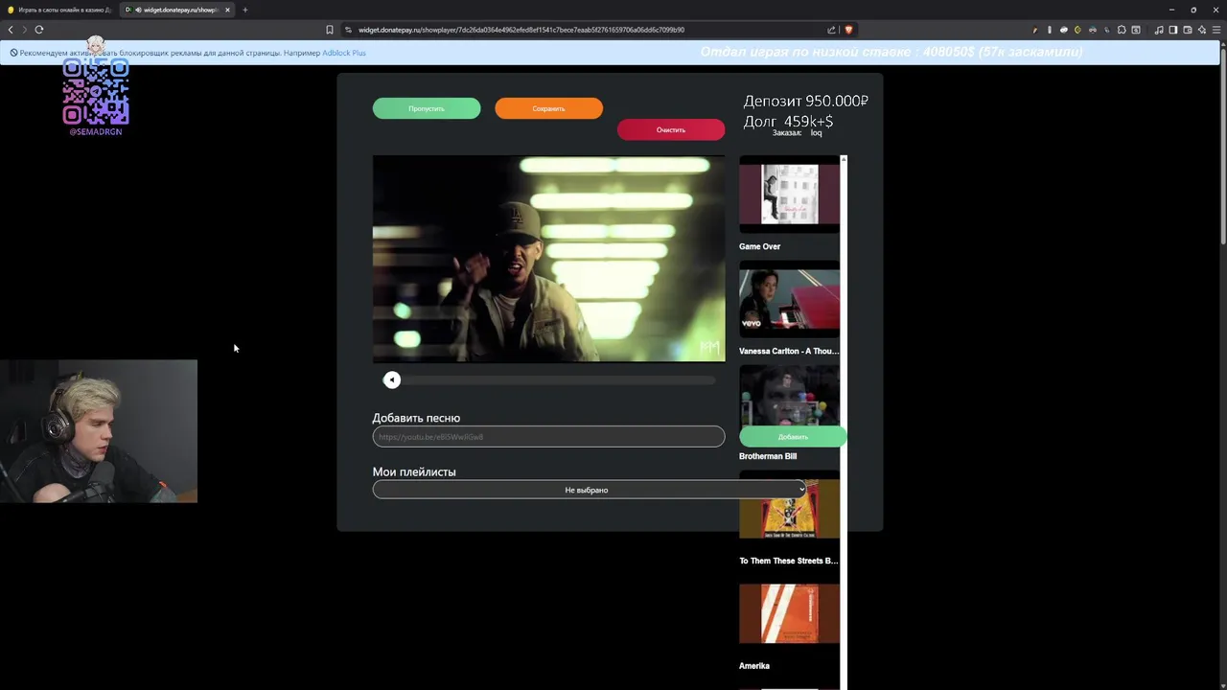This screenshot has height=690, width=1227.
Task: Click the Мои плейлисты heading
Action: click(414, 471)
